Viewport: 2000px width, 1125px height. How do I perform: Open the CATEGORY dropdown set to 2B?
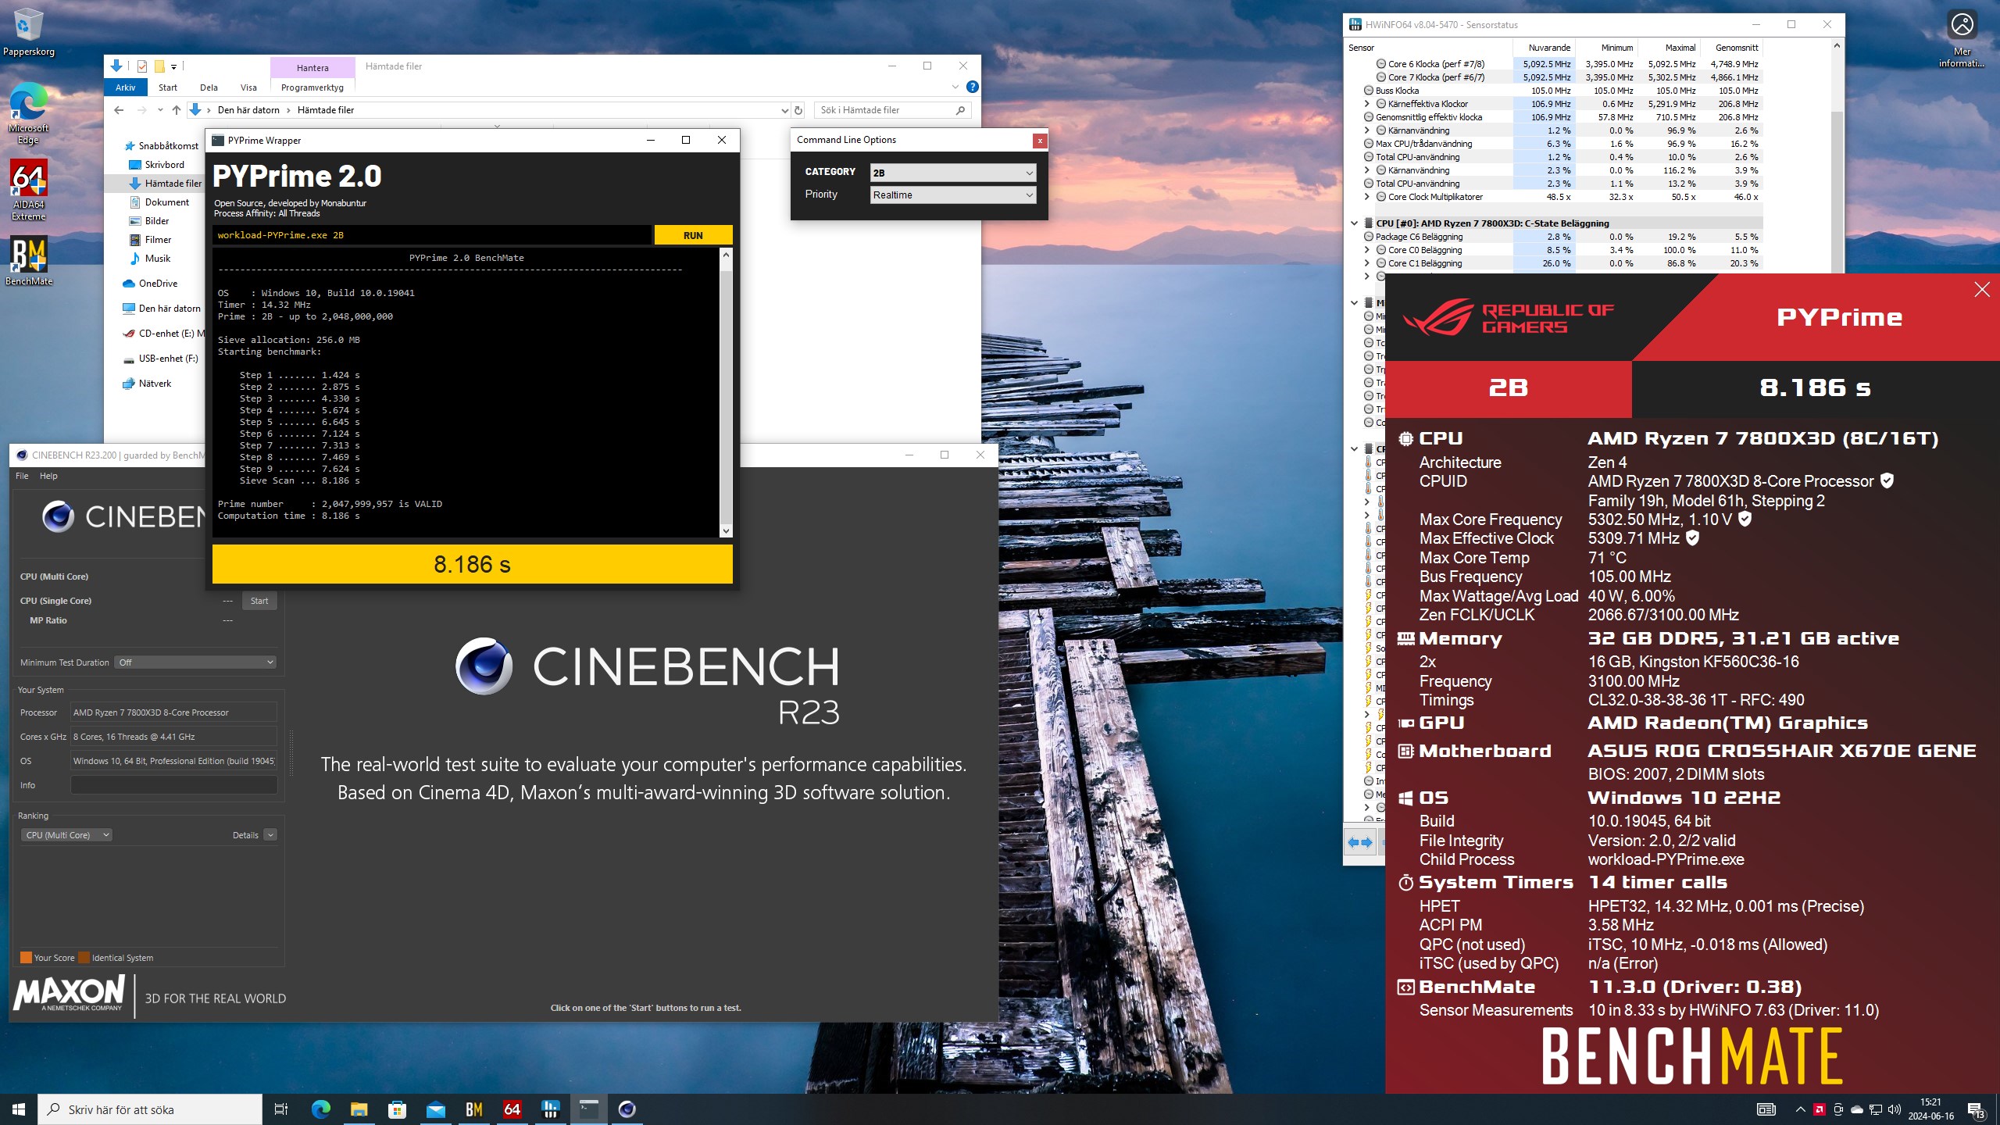[x=953, y=173]
